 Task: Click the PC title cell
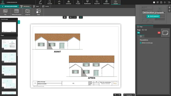pyautogui.click(x=75, y=83)
